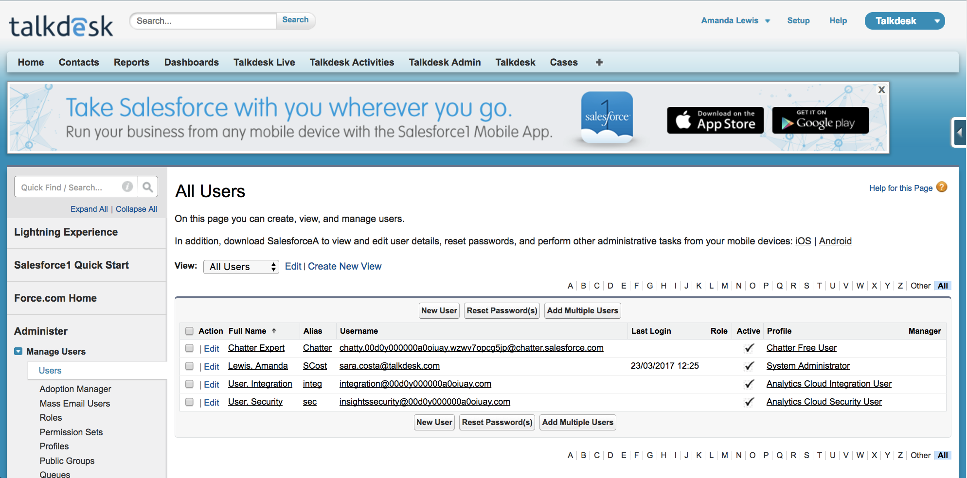Click the sidebar collapse arrow handle on right edge

coord(959,132)
